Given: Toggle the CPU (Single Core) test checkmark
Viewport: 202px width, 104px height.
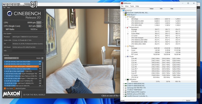Looking at the screenshot, I should tap(43, 26).
